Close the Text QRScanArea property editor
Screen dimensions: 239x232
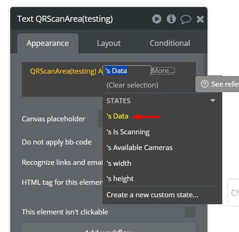[200, 19]
